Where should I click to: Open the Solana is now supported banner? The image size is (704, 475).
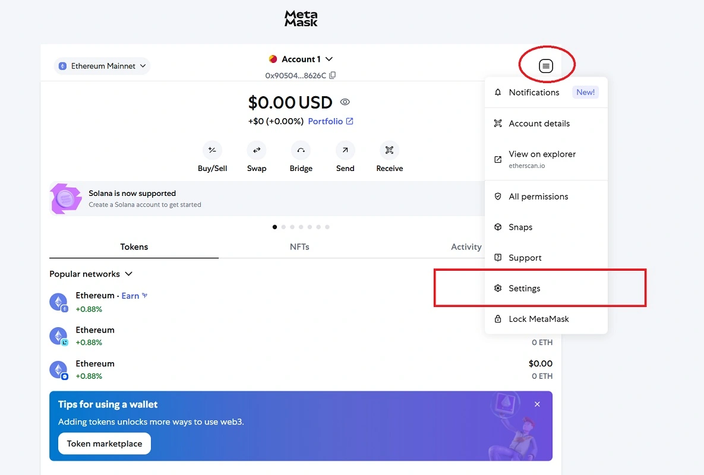267,199
